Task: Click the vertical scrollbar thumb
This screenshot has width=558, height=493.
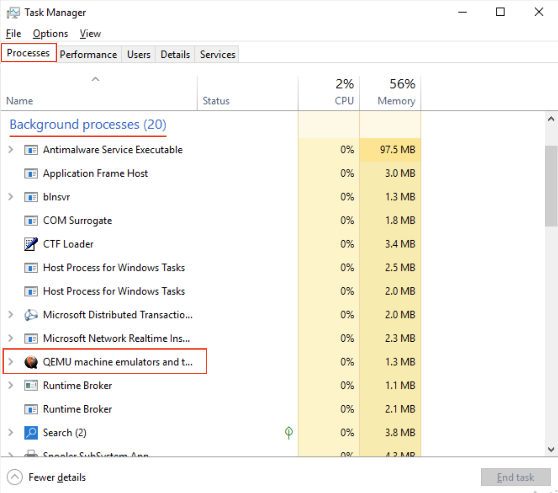Action: tap(551, 186)
